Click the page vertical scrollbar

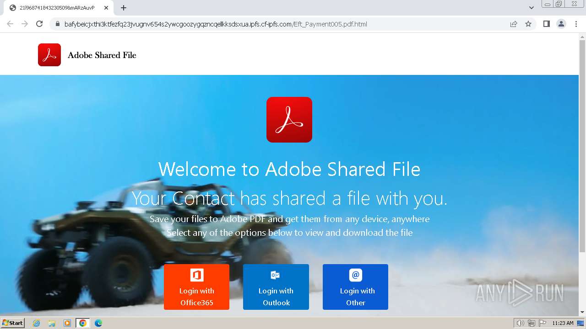582,145
